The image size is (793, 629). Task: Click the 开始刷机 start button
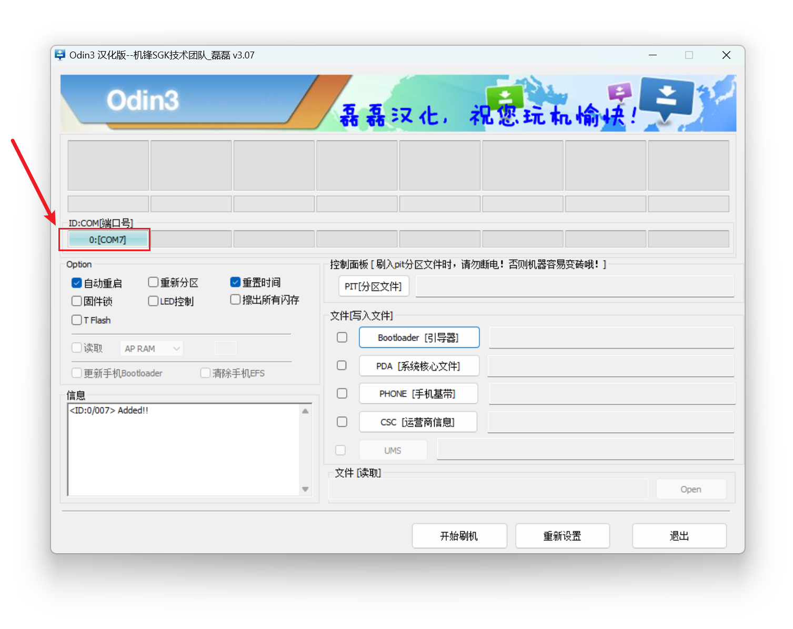pos(459,536)
